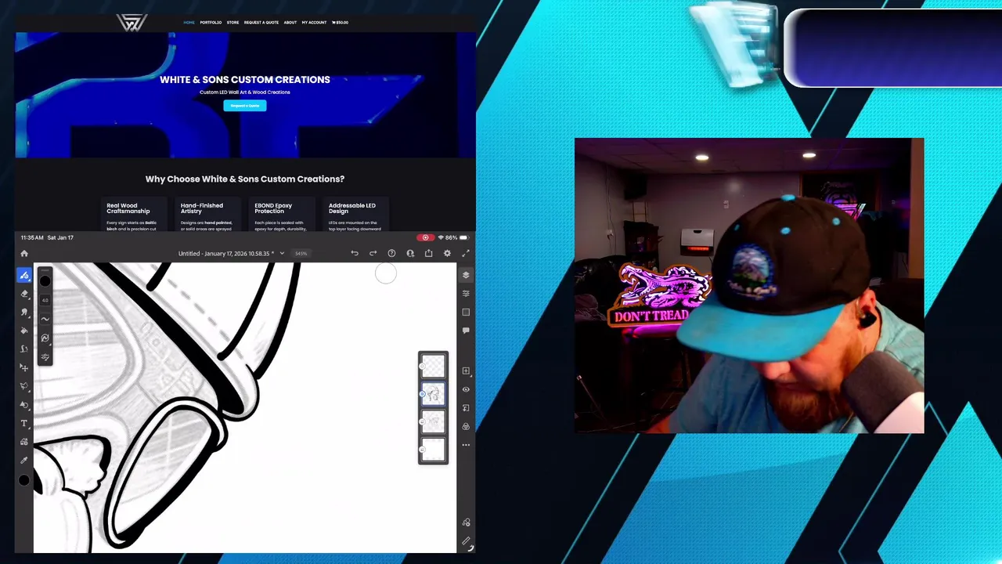1002x564 pixels.
Task: Select the third faint sketch layer thumbnail
Action: 433,422
